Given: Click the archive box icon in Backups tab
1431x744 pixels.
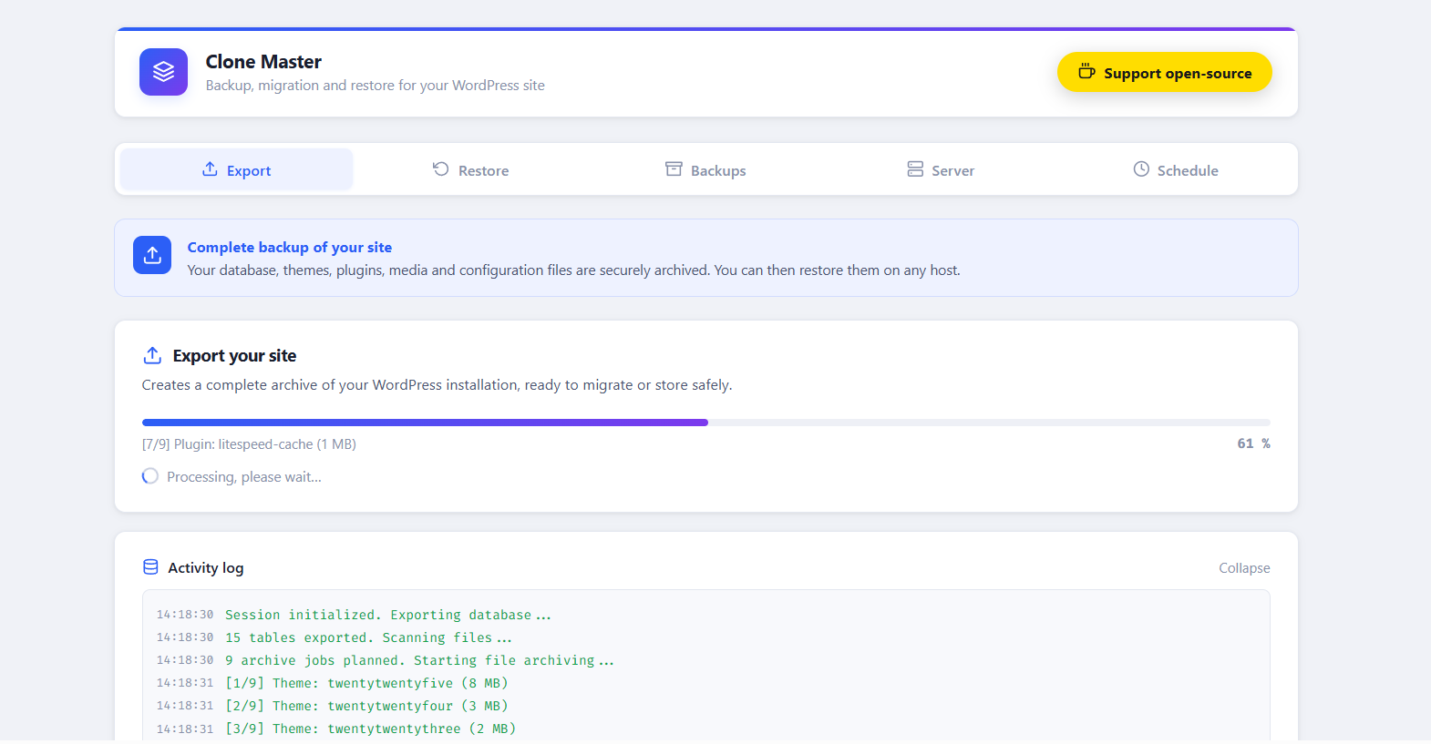Looking at the screenshot, I should [674, 169].
